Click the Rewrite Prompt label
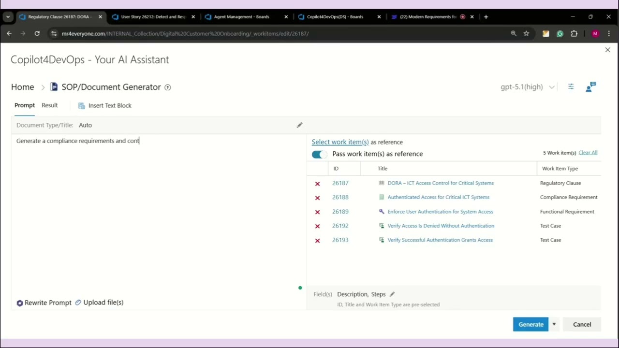 (x=48, y=303)
